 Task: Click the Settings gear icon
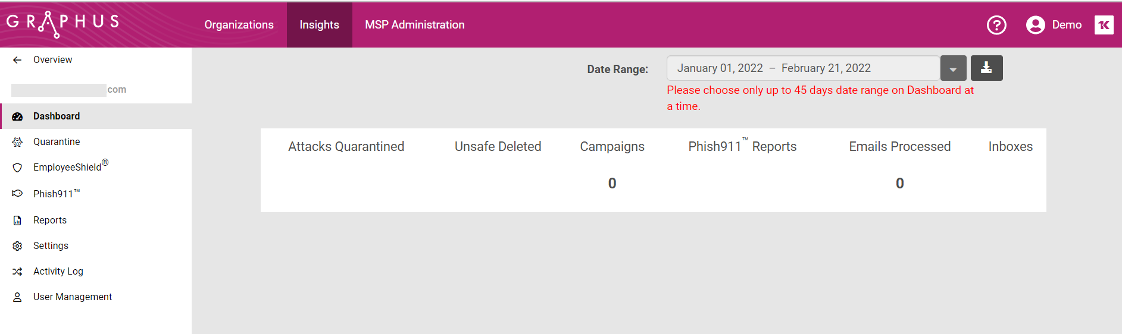[17, 246]
